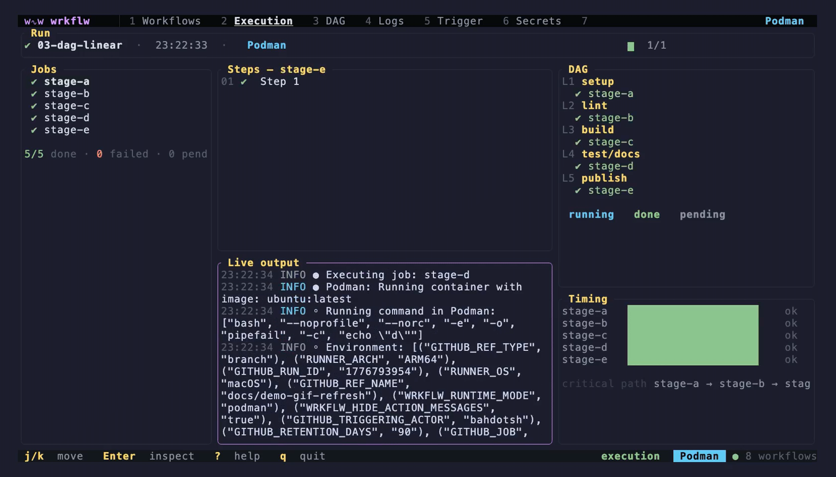The height and width of the screenshot is (477, 836).
Task: Click the L3 build level in the DAG
Action: pyautogui.click(x=588, y=130)
